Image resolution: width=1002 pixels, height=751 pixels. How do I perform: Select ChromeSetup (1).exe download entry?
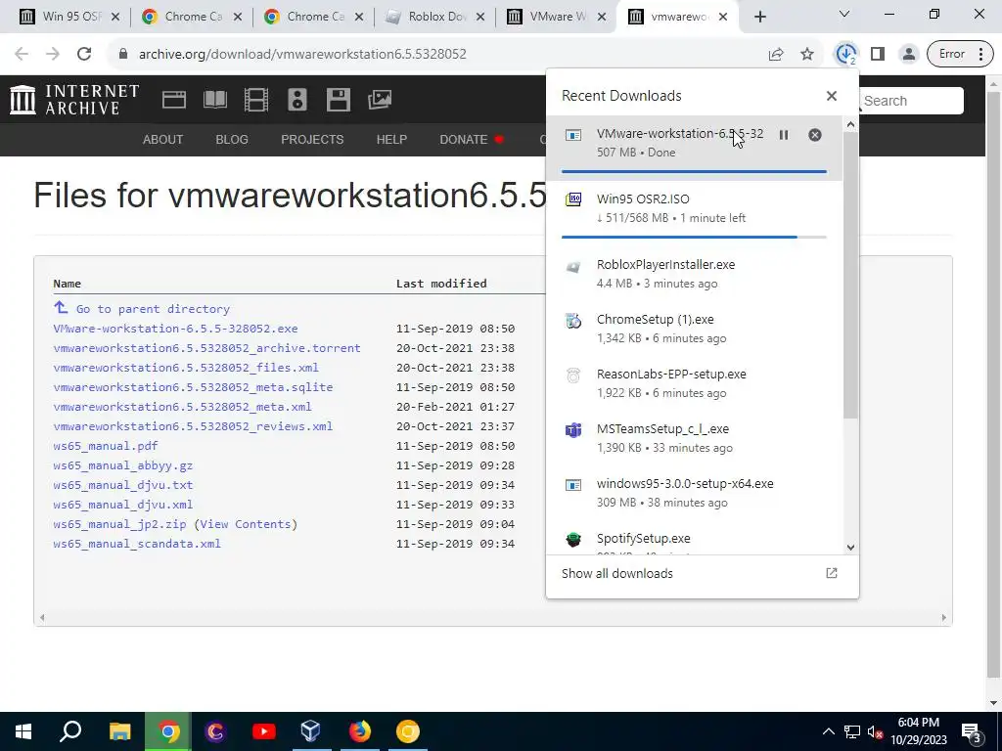694,329
